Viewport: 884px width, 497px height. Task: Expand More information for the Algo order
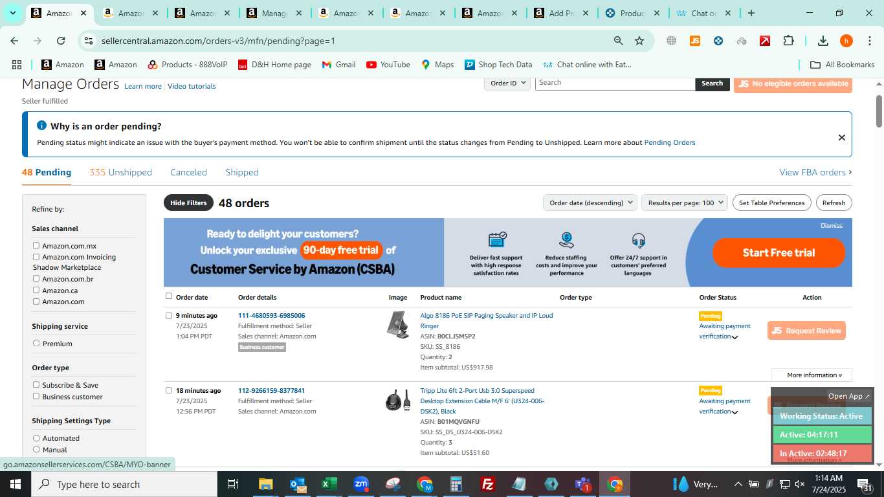pos(812,375)
